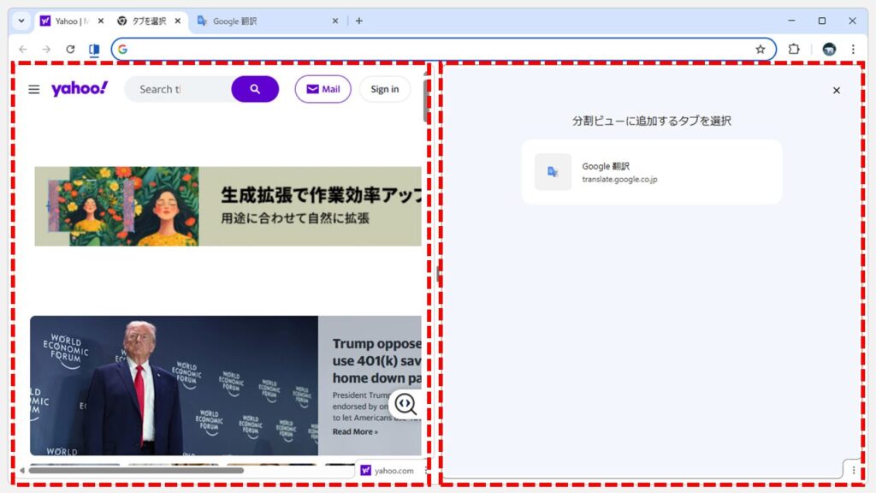Click inside the Yahoo search field

pos(178,89)
